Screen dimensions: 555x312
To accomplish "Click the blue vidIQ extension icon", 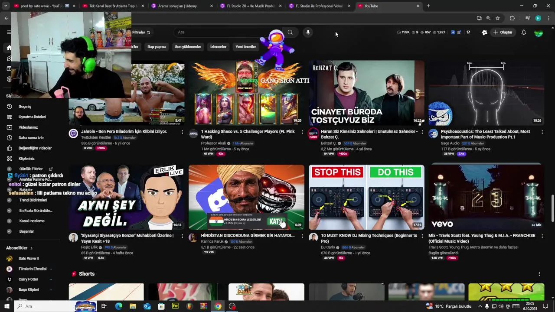I will coord(453,32).
